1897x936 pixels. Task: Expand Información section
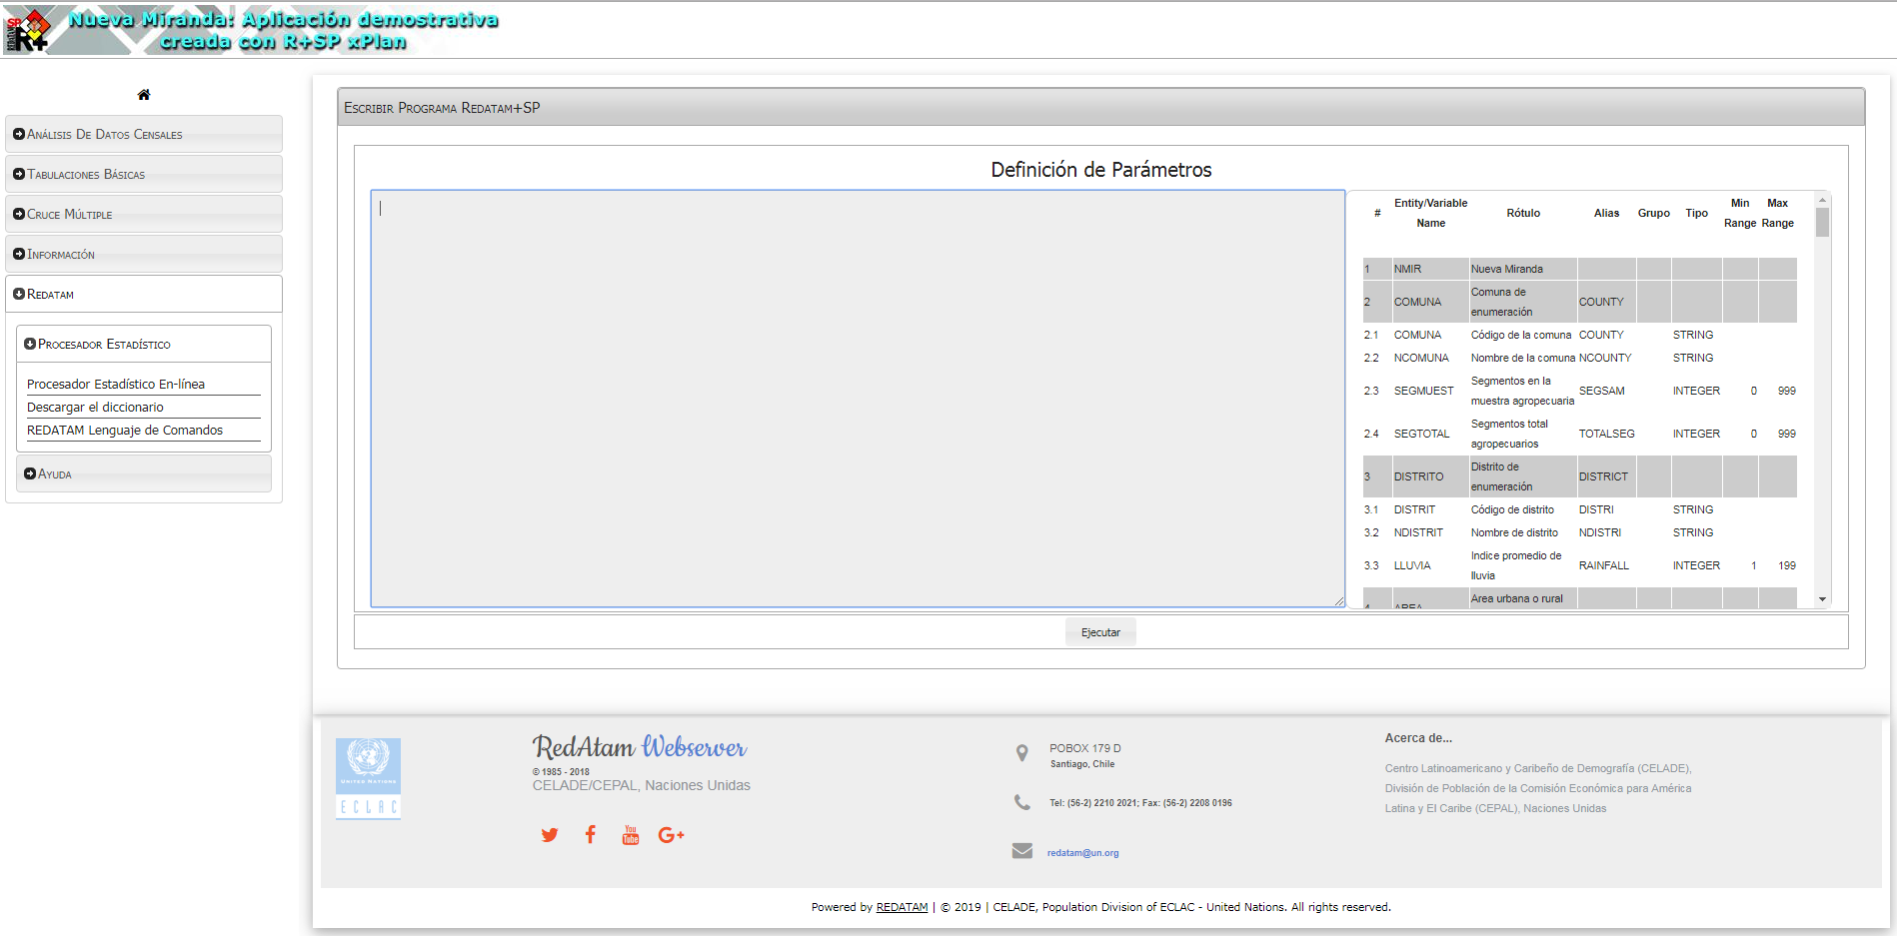pos(144,254)
